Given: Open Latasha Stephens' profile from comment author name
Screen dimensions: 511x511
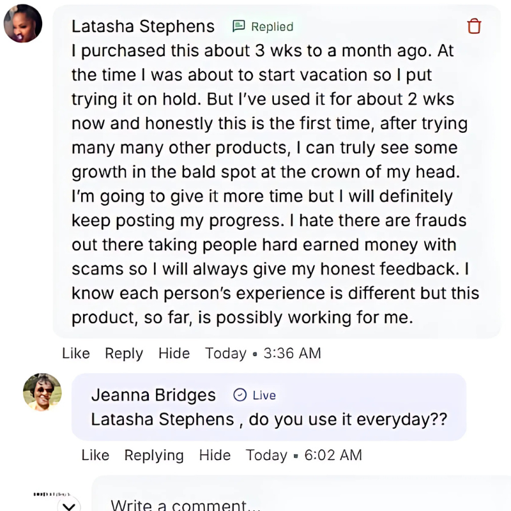Looking at the screenshot, I should pos(142,26).
